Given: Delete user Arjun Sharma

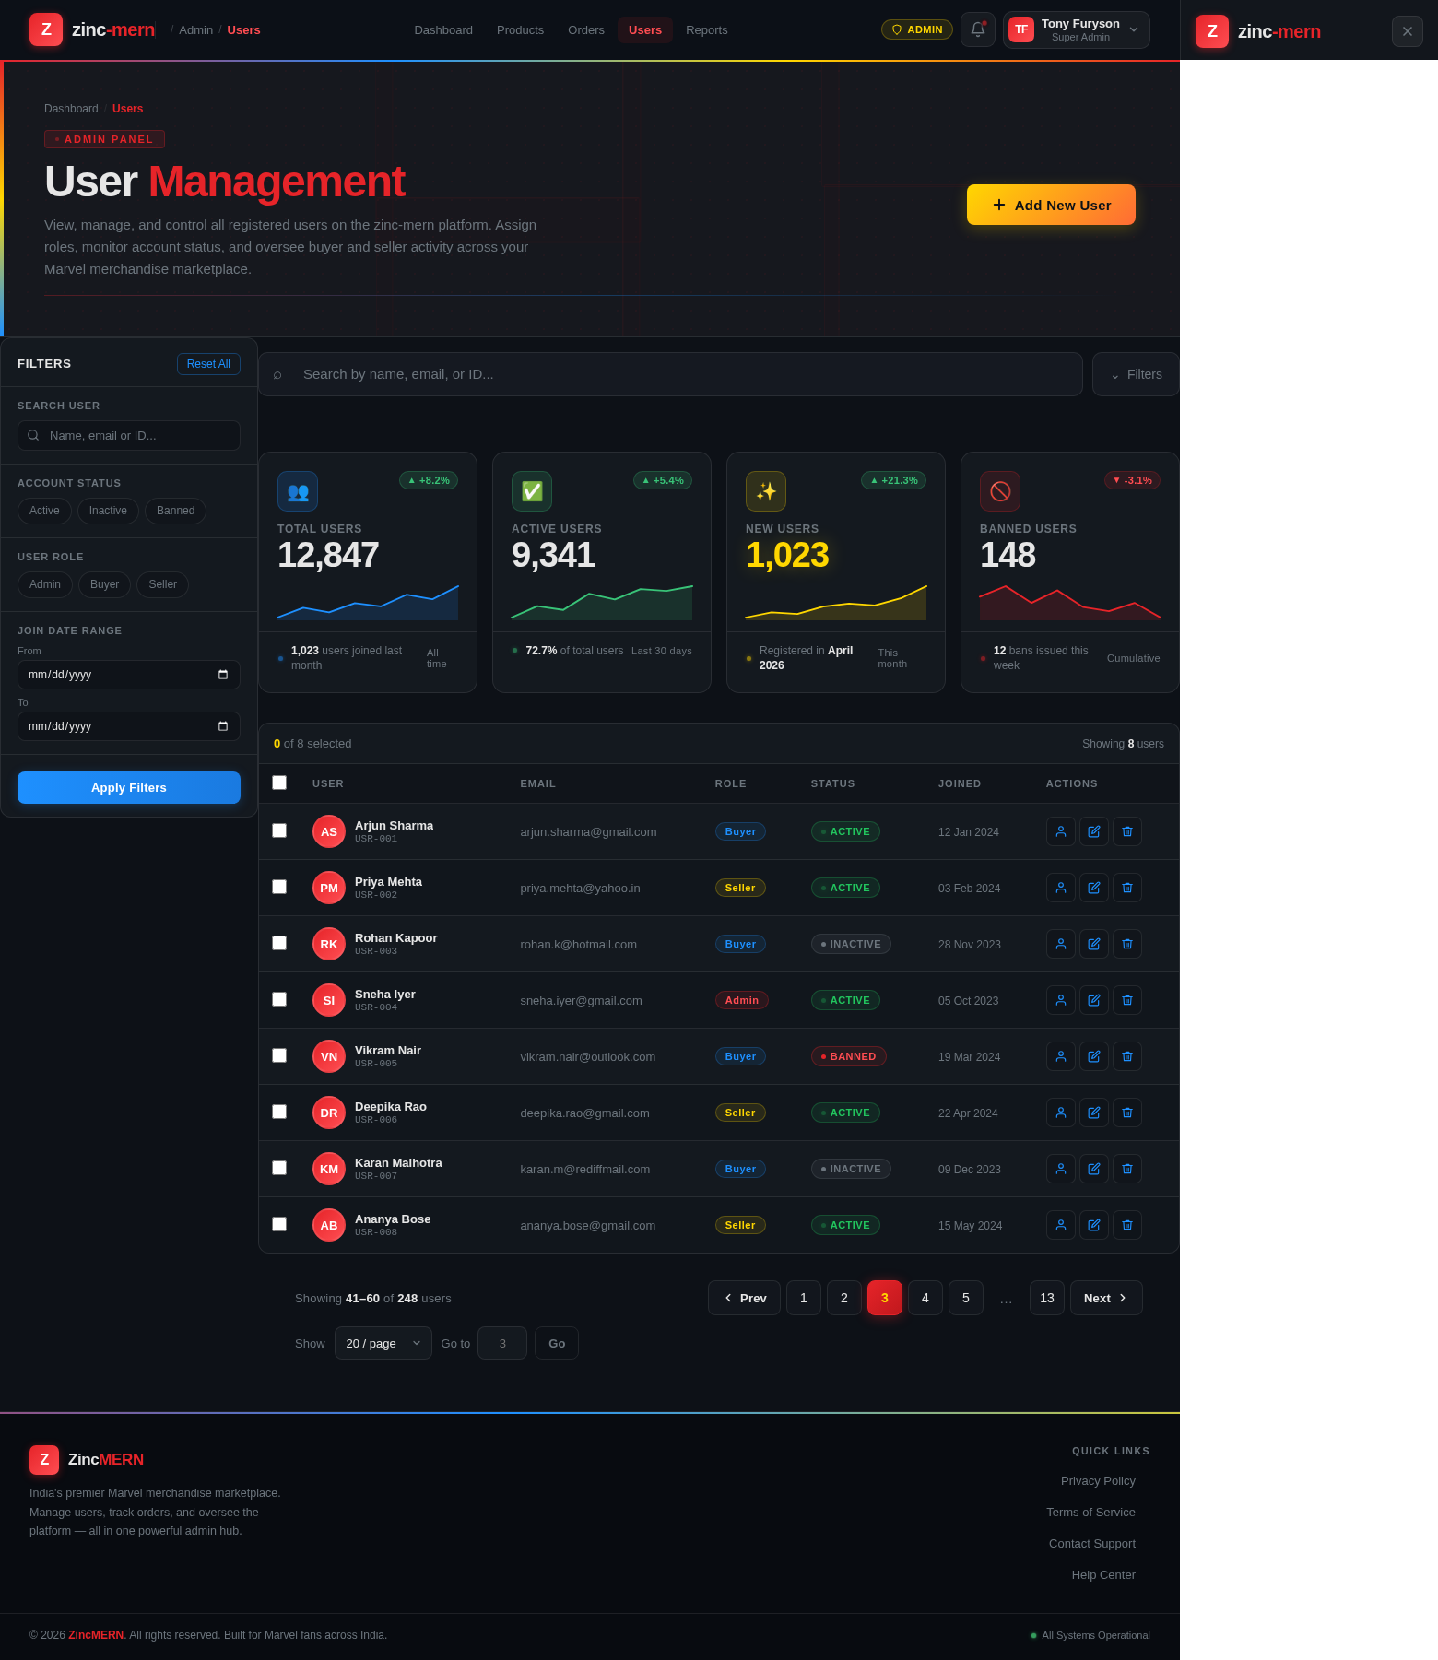Looking at the screenshot, I should [1127, 831].
